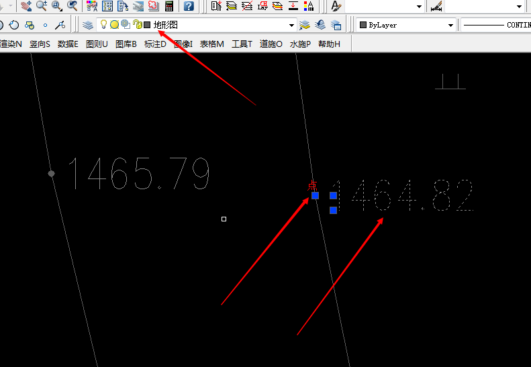Open the CONTINUOUS linetype dropdown
This screenshot has height=367, width=531.
click(x=496, y=25)
